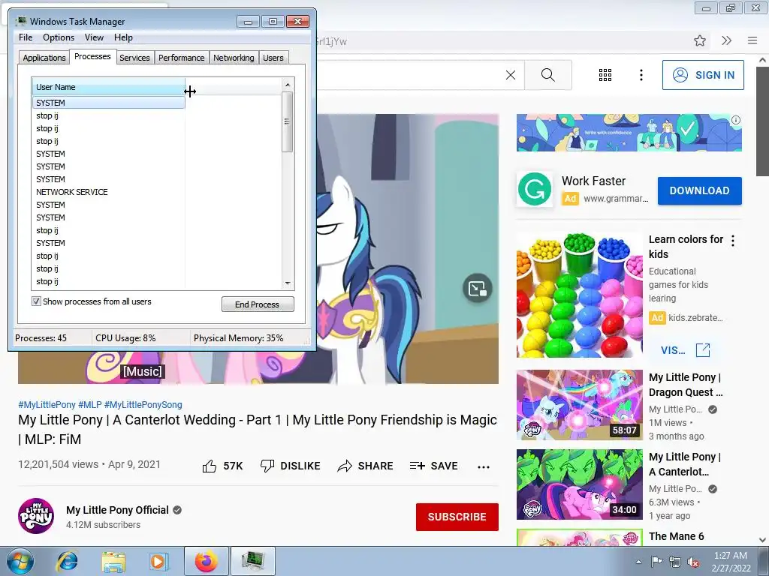Click the #MLP hashtag link
Screen dimensions: 769x576
point(90,404)
